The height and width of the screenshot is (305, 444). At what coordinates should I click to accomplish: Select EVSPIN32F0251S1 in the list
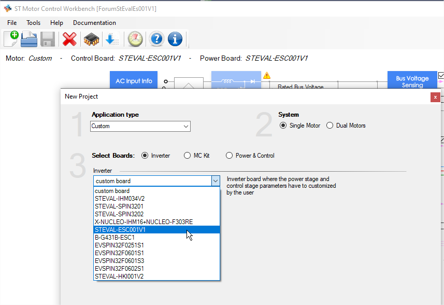point(156,245)
